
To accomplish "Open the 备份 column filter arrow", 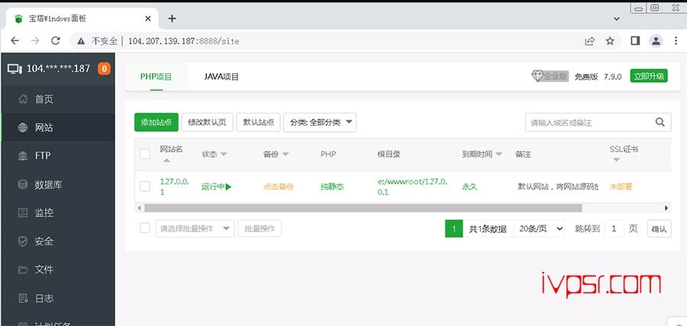I will pos(285,155).
